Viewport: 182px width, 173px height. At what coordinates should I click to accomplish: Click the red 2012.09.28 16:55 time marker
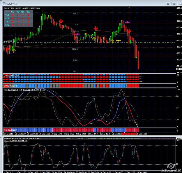[x=129, y=134]
